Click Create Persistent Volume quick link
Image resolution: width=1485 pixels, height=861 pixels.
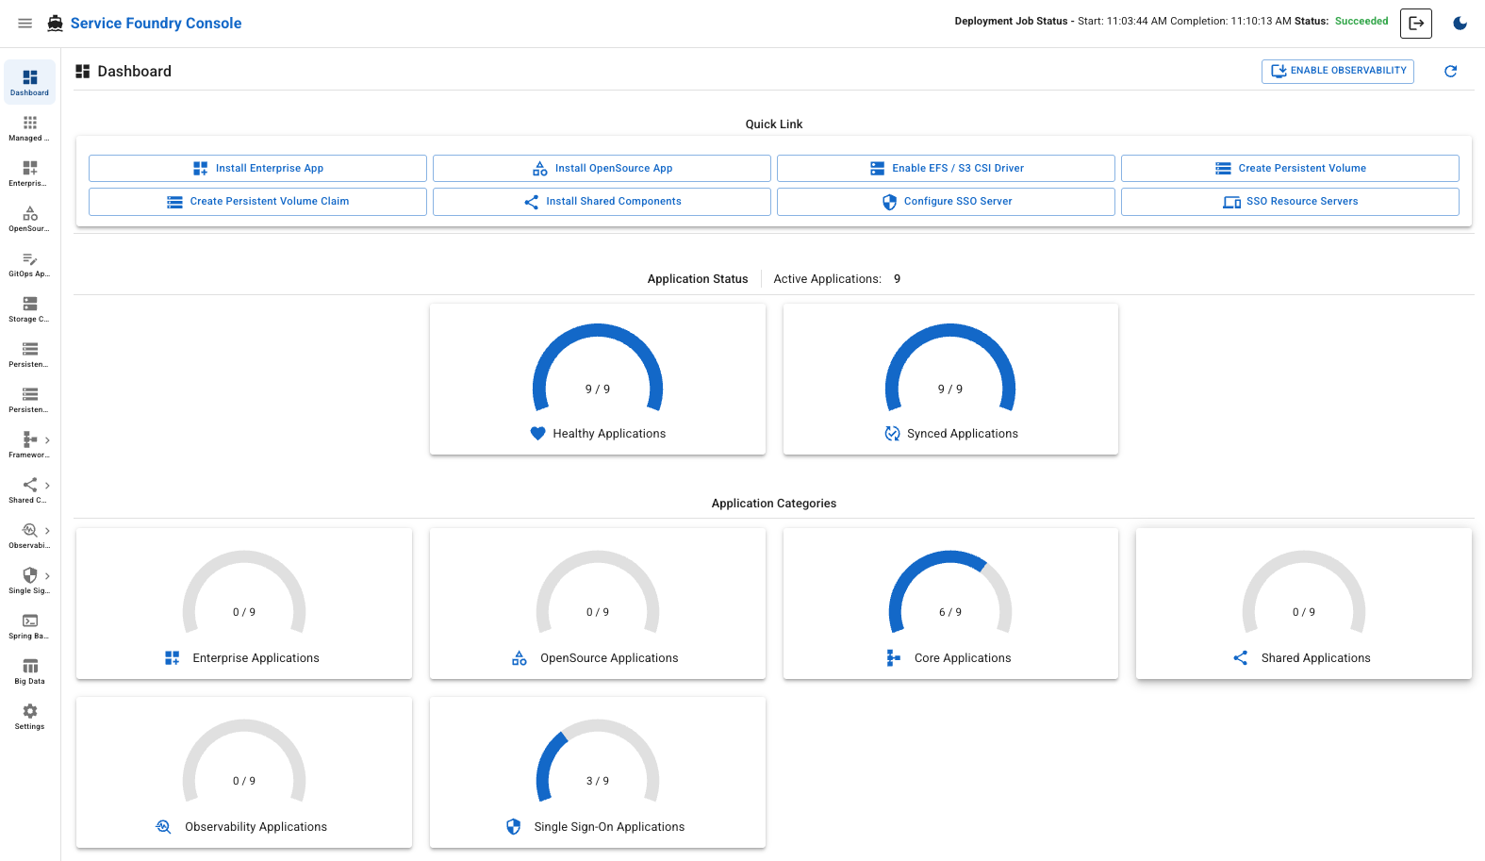(x=1290, y=169)
